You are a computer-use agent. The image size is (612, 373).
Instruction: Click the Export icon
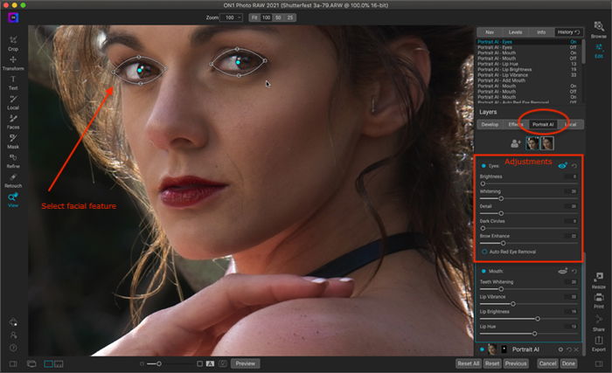click(598, 343)
